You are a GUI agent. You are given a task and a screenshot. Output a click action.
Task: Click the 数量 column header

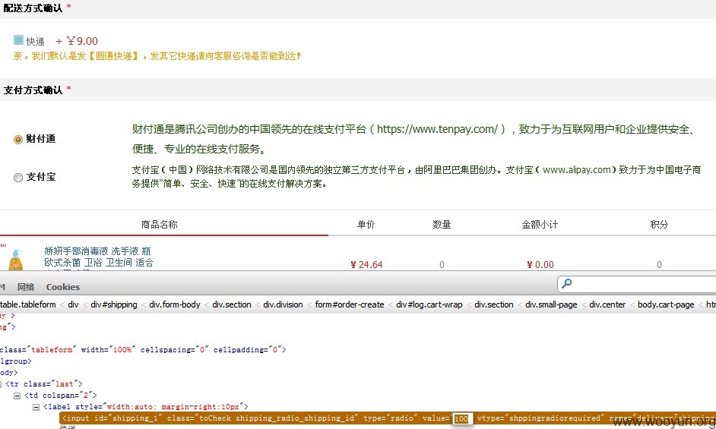click(x=442, y=225)
